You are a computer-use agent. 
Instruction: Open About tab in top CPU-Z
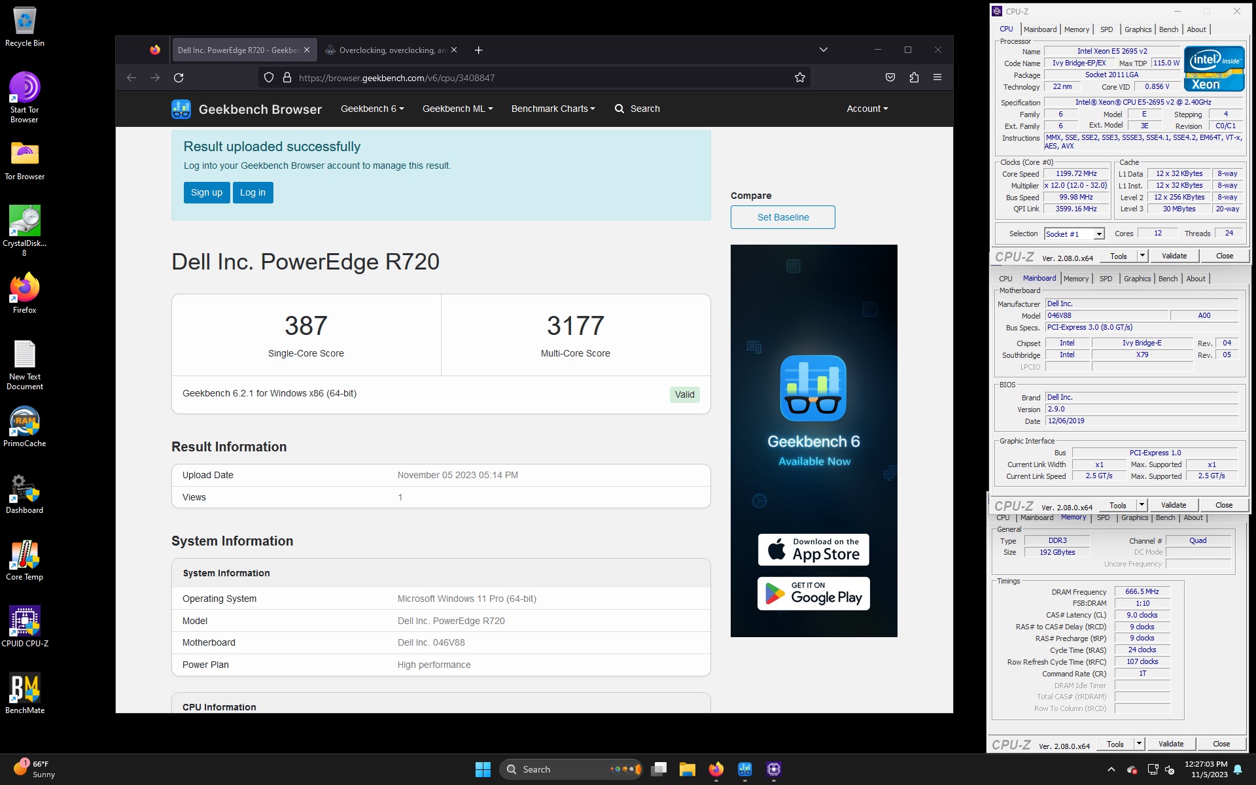[1196, 29]
